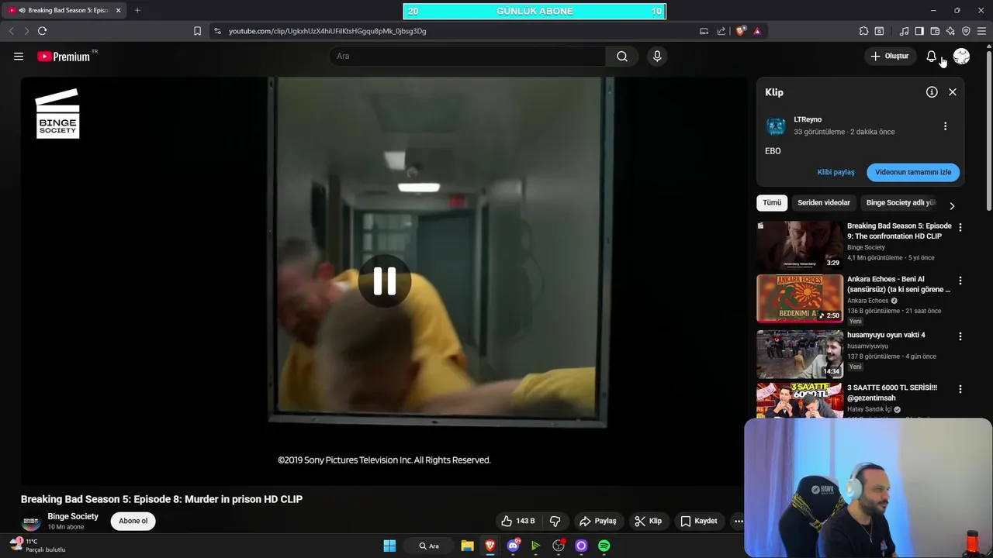Pause the video with center pause button
The width and height of the screenshot is (993, 558).
tap(384, 281)
